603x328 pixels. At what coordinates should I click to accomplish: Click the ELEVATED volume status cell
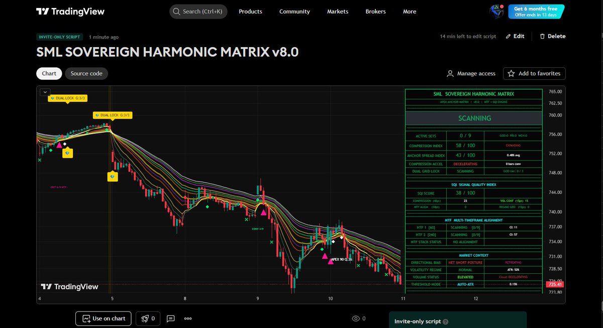pos(465,277)
